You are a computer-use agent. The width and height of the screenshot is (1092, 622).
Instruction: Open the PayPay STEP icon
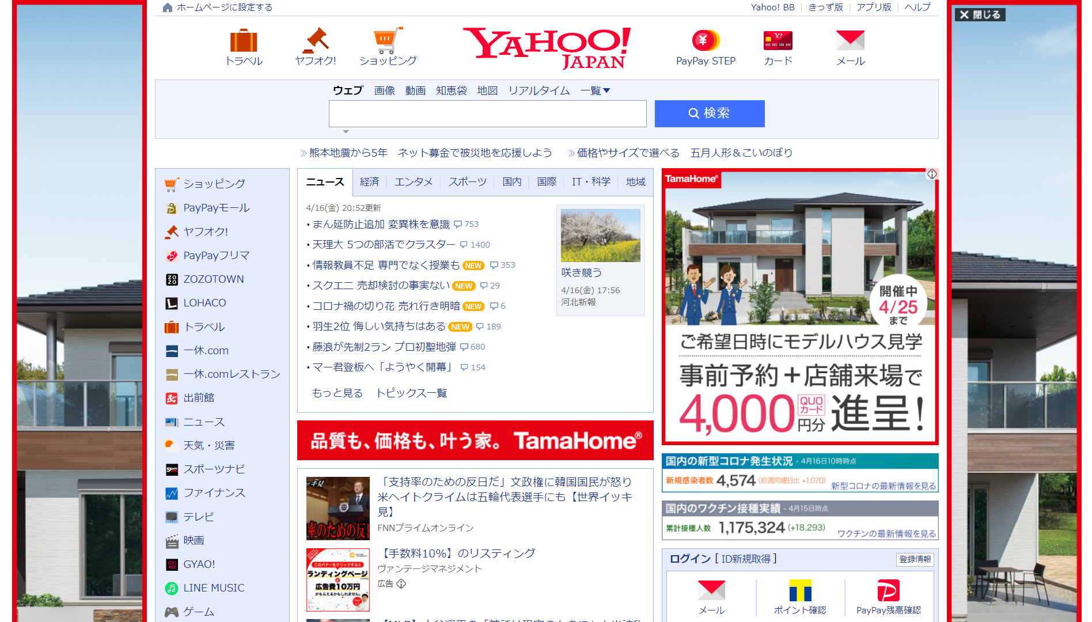(706, 40)
